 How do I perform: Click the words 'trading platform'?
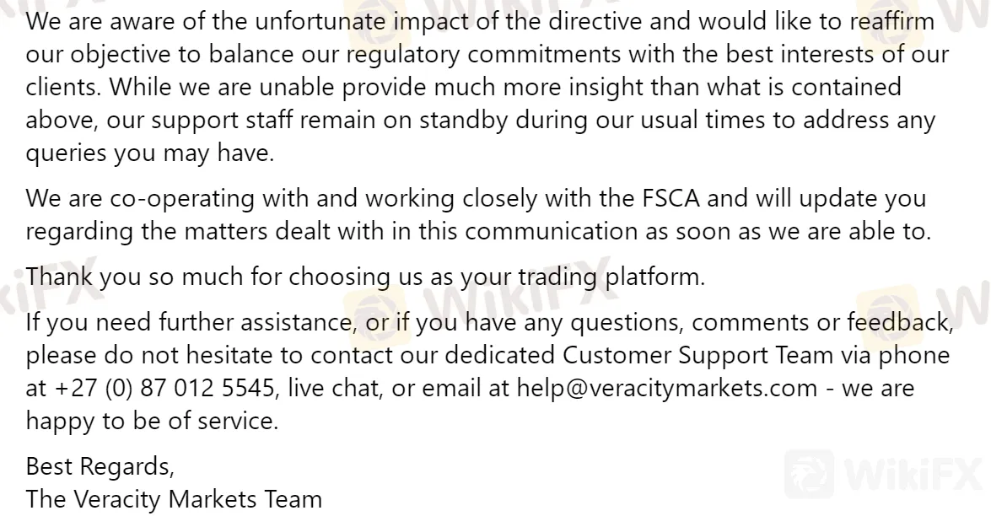click(611, 277)
